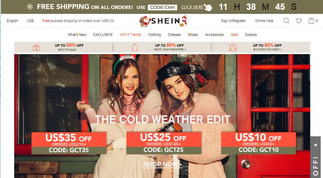This screenshot has width=323, height=178.
Task: Click the US$35 OFF GCT35 coupon
Action: click(69, 143)
